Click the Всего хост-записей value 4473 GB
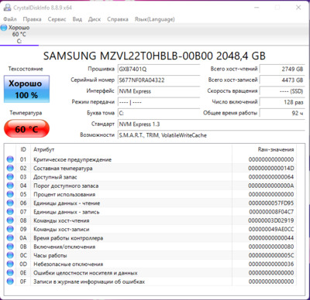310x300 pixels. coord(282,80)
